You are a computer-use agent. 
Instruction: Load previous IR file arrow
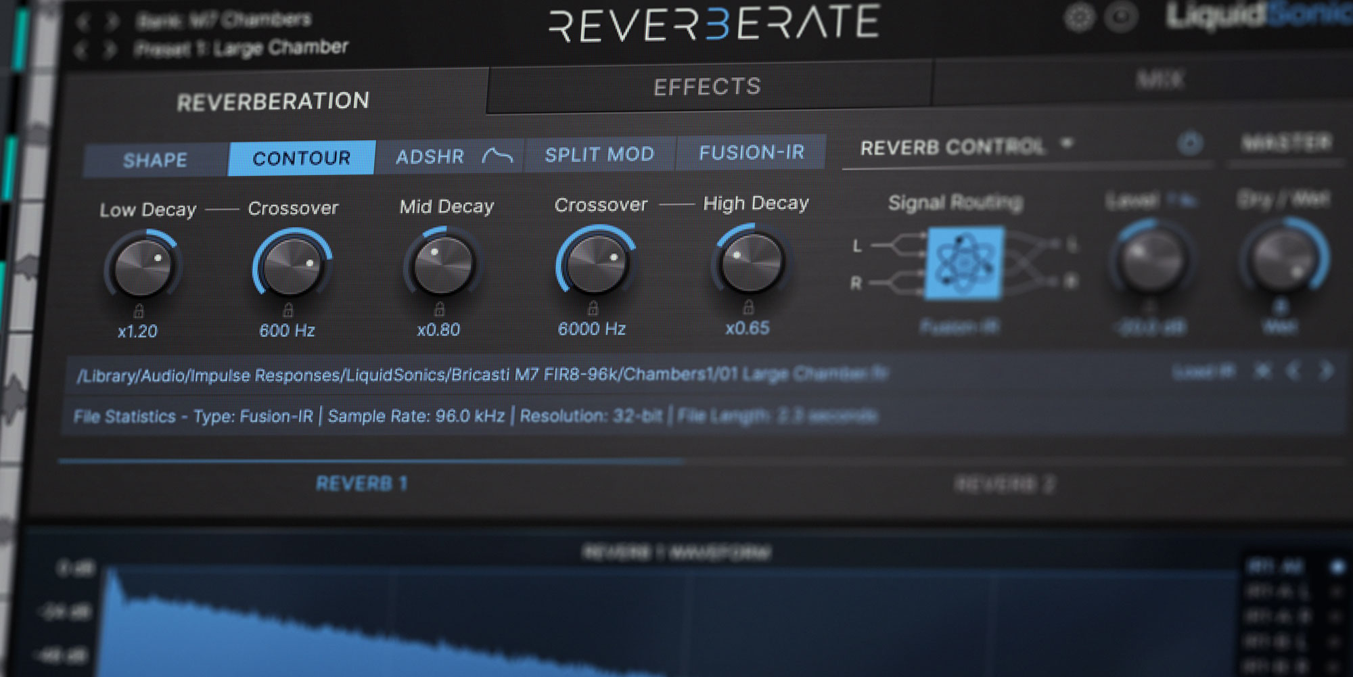pos(1293,371)
